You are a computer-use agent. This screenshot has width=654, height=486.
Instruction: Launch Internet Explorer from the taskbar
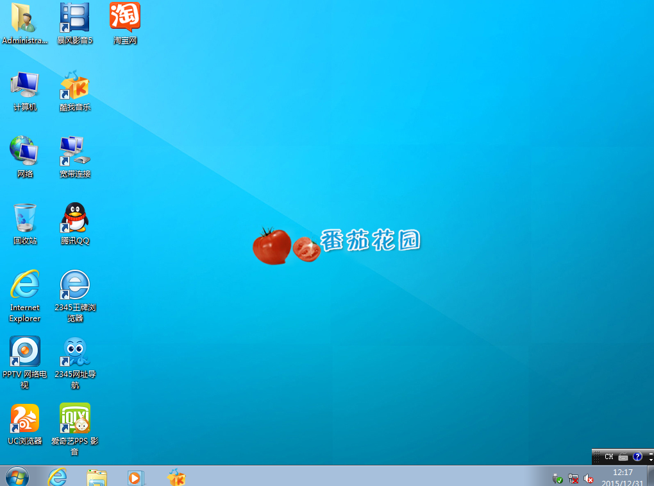click(57, 476)
